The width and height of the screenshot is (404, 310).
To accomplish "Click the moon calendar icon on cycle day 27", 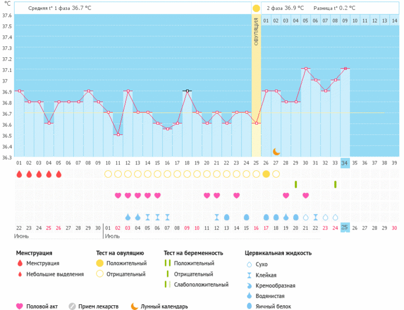I will pos(276,151).
